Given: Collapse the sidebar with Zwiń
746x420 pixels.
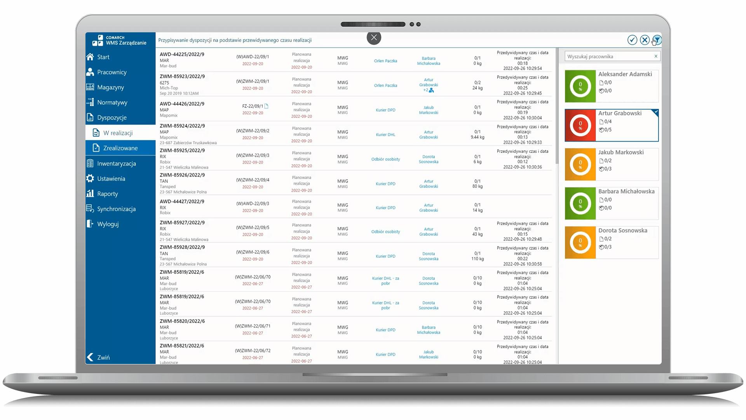Looking at the screenshot, I should pos(98,357).
